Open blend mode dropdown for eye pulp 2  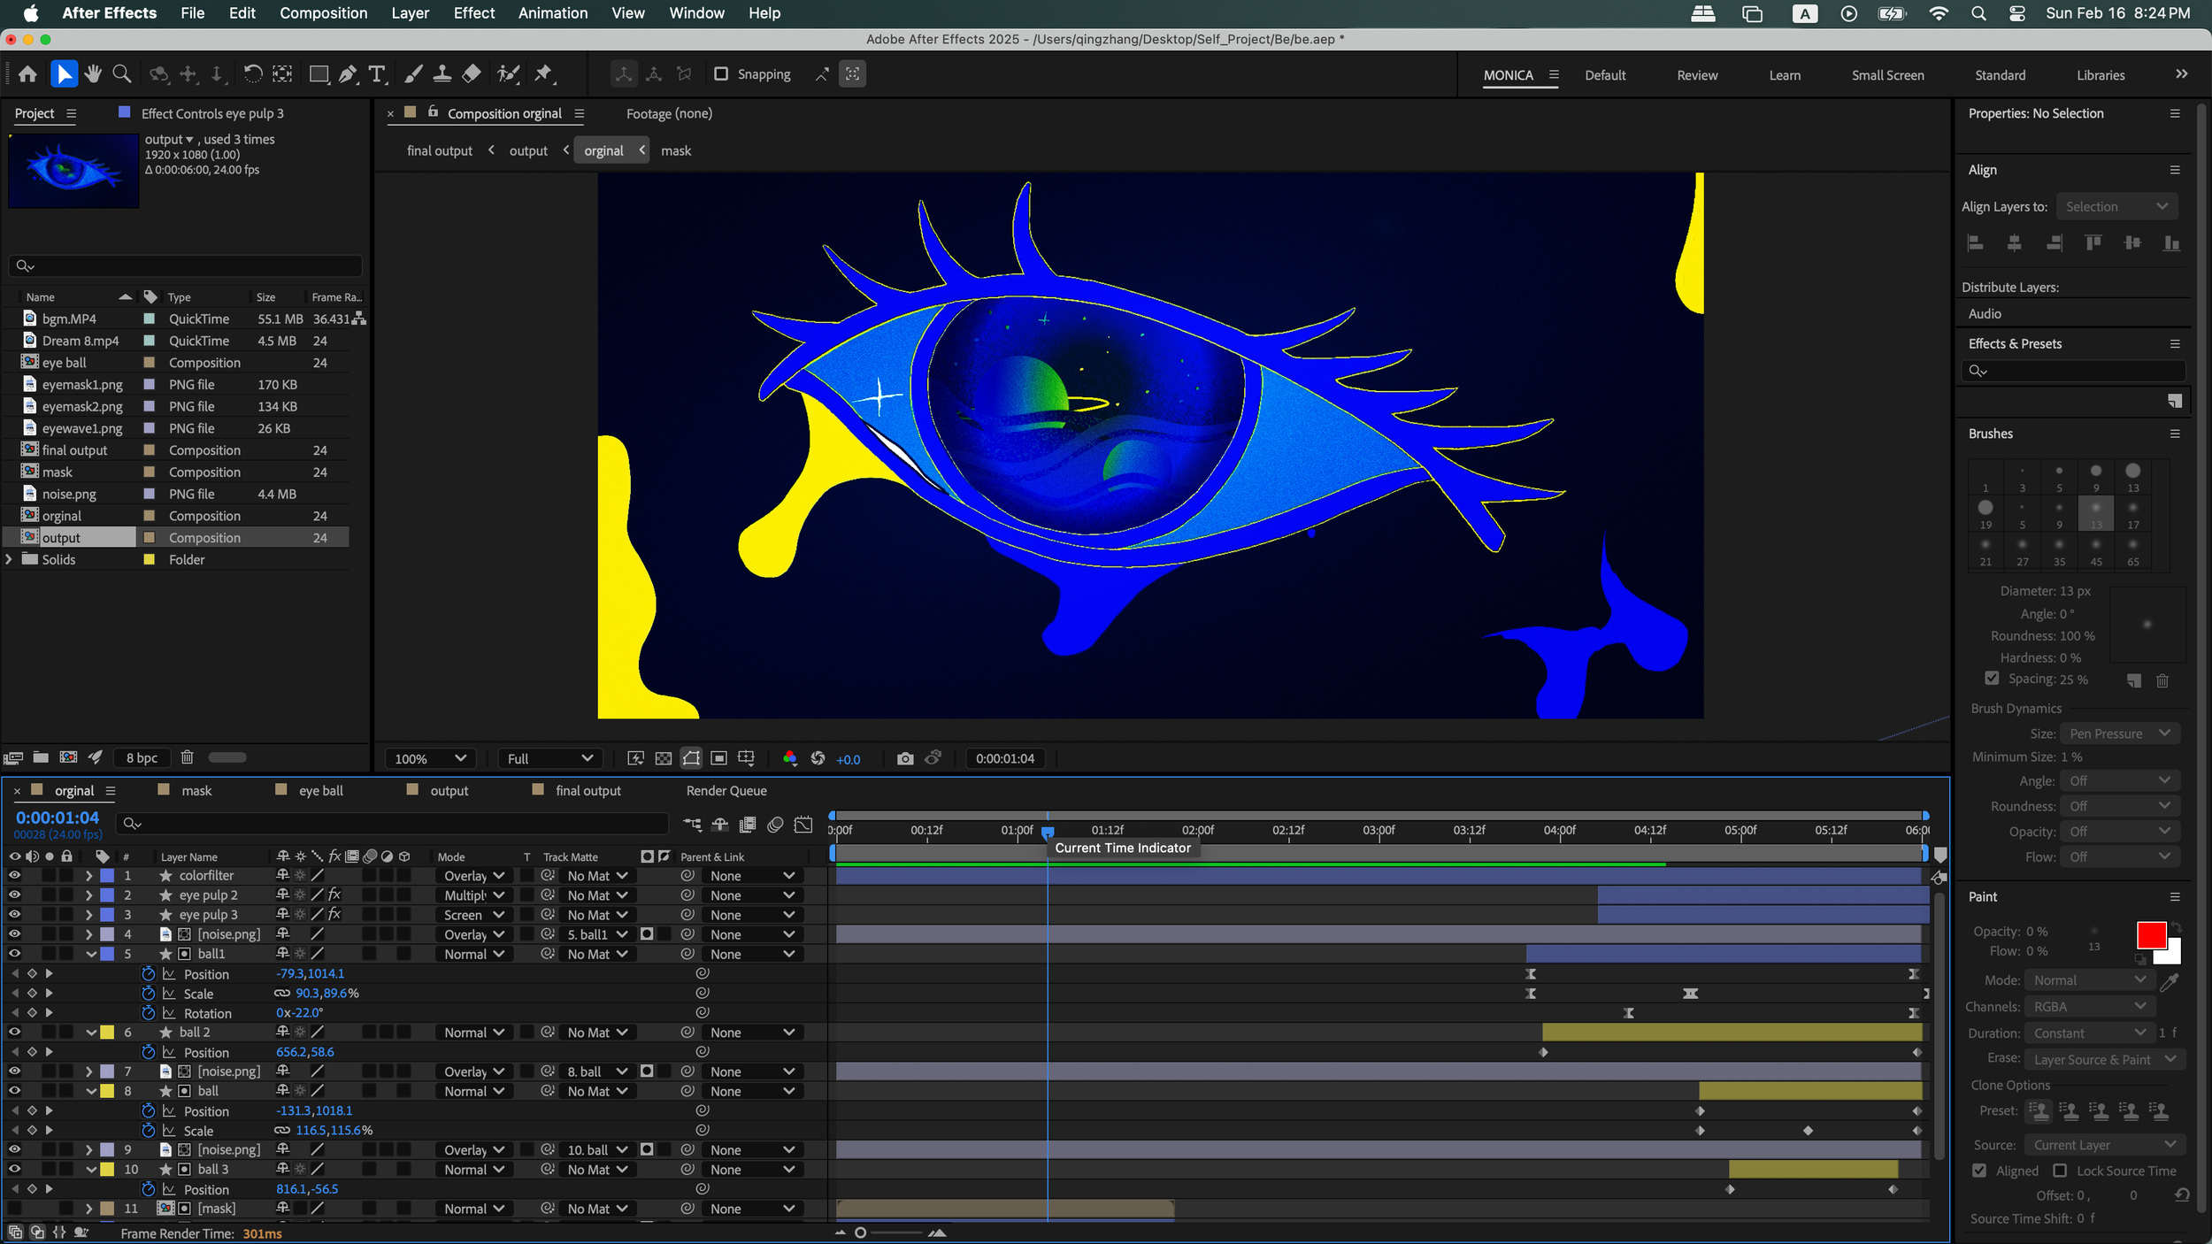click(473, 895)
